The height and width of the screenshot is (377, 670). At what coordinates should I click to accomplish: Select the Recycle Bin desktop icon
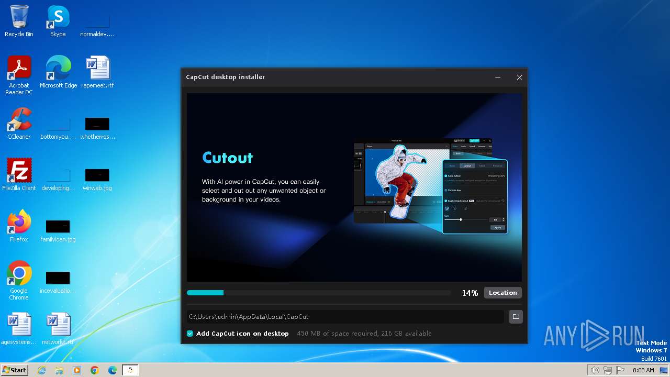click(x=19, y=21)
